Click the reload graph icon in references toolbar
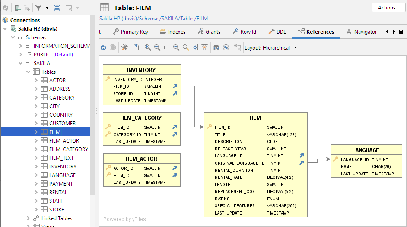Viewport: 407px width, 227px height. tap(103, 48)
